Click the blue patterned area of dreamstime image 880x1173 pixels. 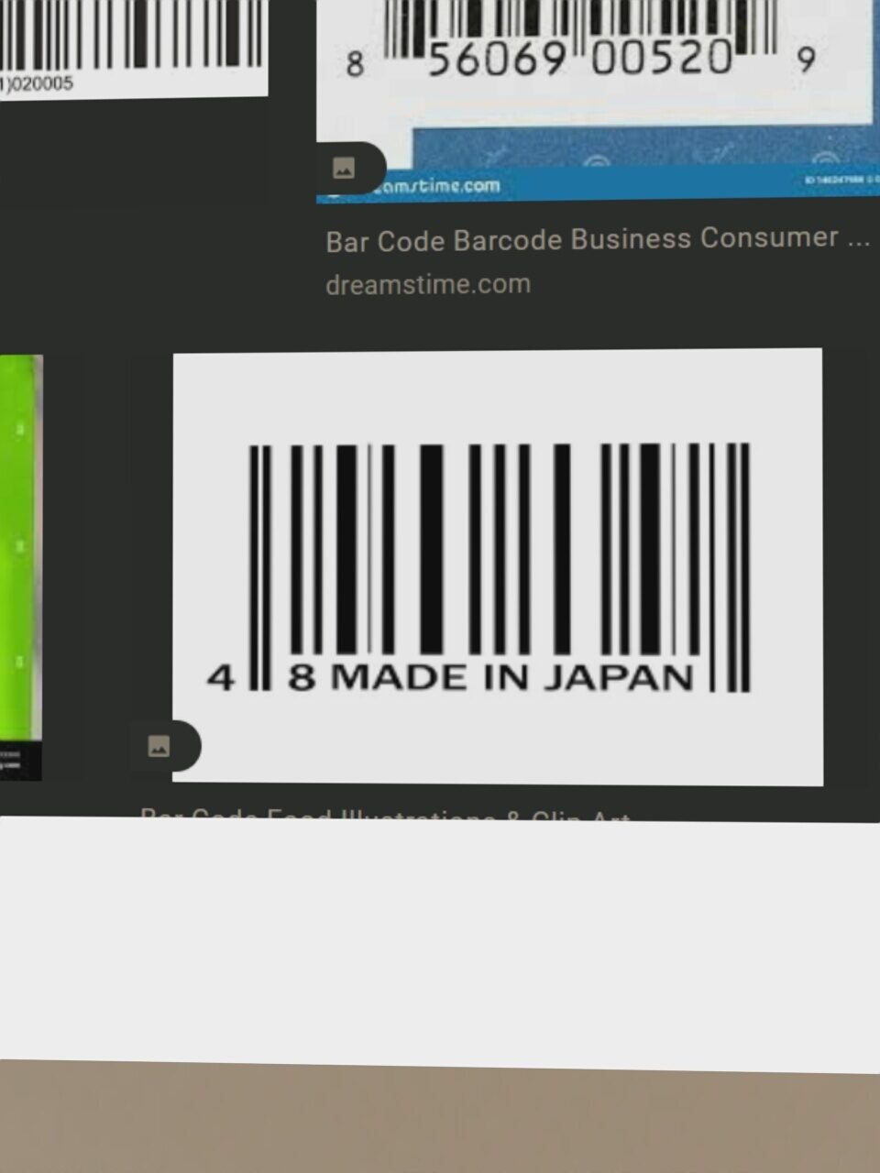(642, 148)
